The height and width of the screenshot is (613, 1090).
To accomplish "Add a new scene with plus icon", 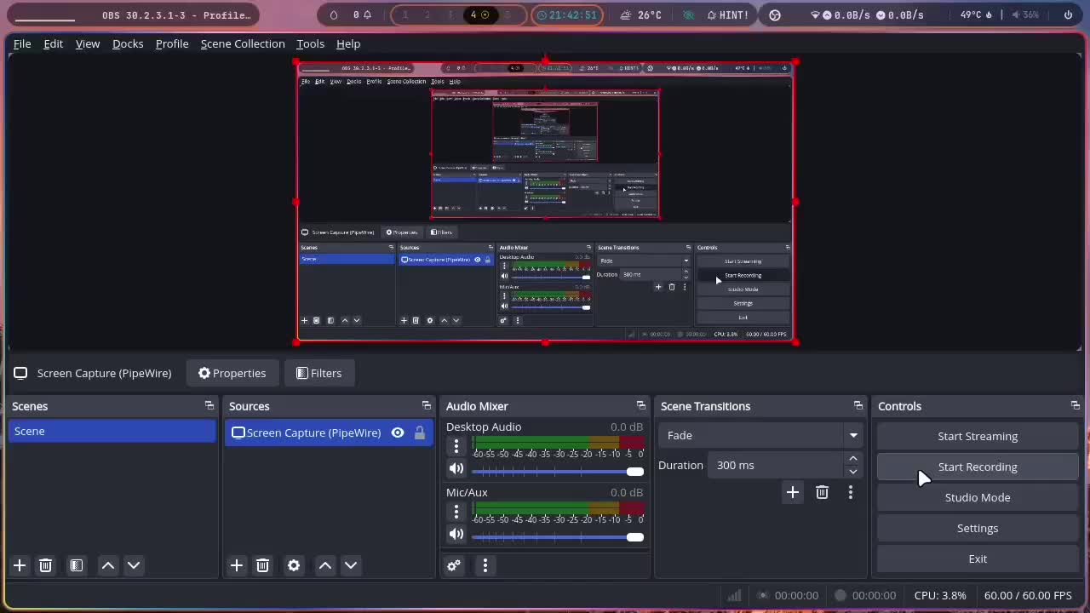I will click(20, 565).
